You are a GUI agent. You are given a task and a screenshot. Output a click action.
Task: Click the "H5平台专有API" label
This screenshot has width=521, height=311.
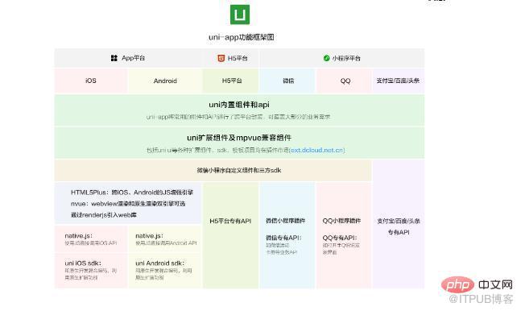click(x=230, y=221)
